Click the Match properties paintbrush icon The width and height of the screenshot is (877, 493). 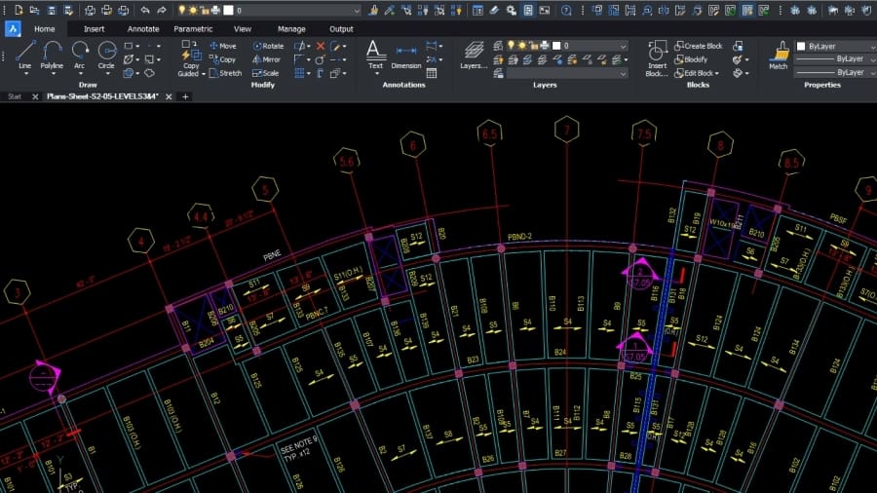(779, 52)
